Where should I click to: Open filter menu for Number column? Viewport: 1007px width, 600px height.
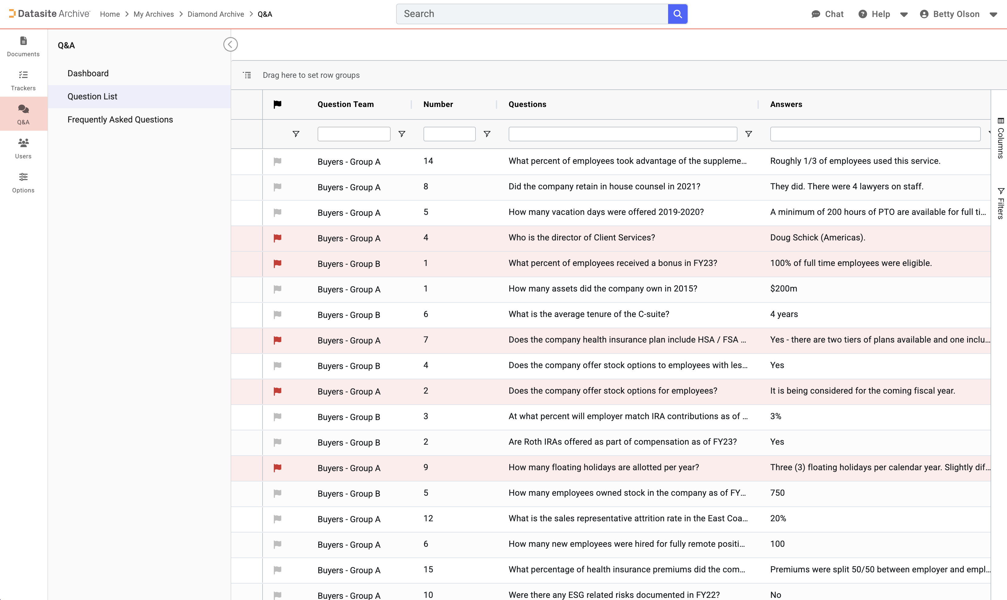pyautogui.click(x=487, y=134)
